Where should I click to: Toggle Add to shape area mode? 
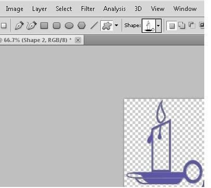pyautogui.click(x=182, y=26)
